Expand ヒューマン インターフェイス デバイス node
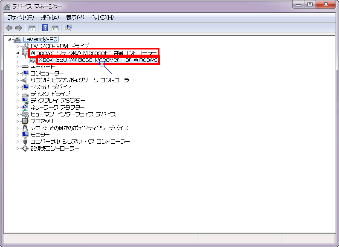 click(x=18, y=114)
